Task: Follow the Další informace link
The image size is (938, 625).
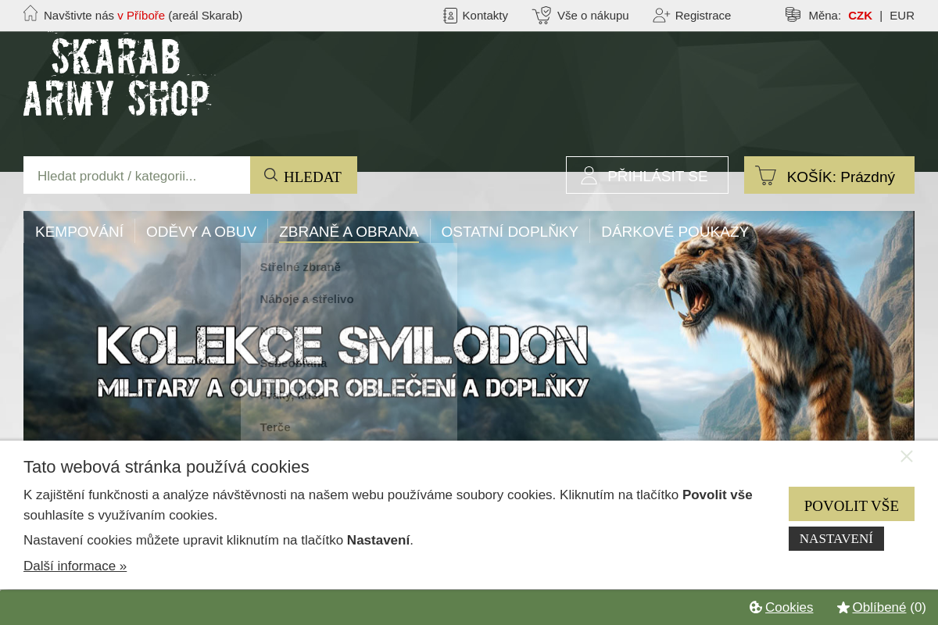Action: (x=75, y=566)
